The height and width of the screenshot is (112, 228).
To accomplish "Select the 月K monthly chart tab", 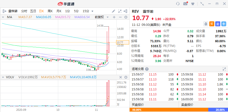I will click(x=59, y=11).
